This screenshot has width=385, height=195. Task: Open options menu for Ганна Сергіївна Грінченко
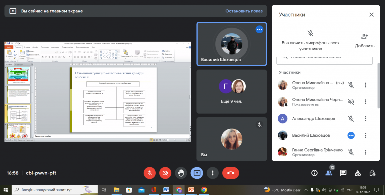click(365, 152)
